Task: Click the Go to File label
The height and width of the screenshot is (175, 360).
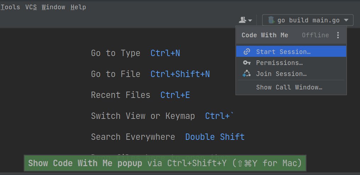Action: click(x=116, y=74)
